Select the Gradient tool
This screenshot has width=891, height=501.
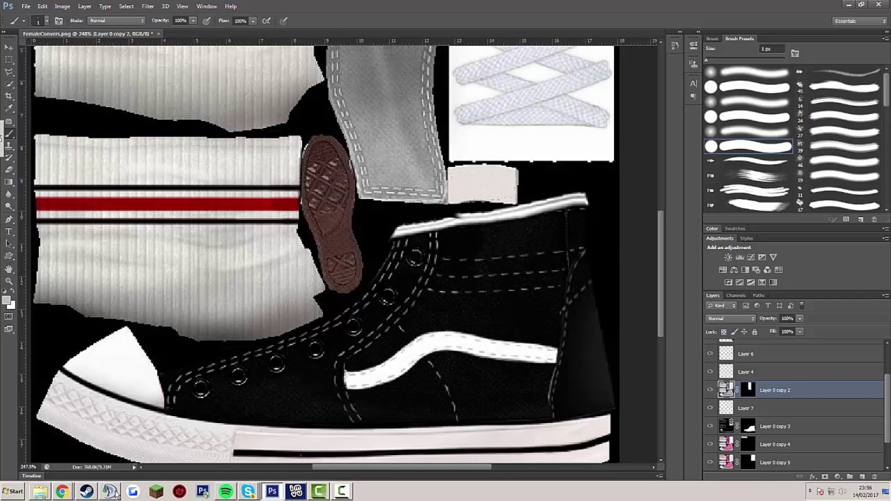tap(9, 182)
